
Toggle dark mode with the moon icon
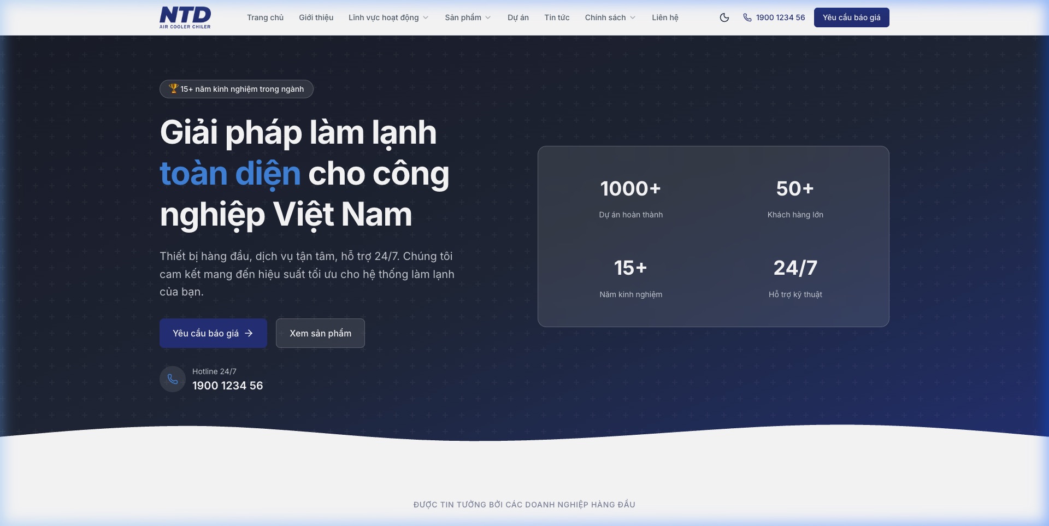(x=724, y=17)
